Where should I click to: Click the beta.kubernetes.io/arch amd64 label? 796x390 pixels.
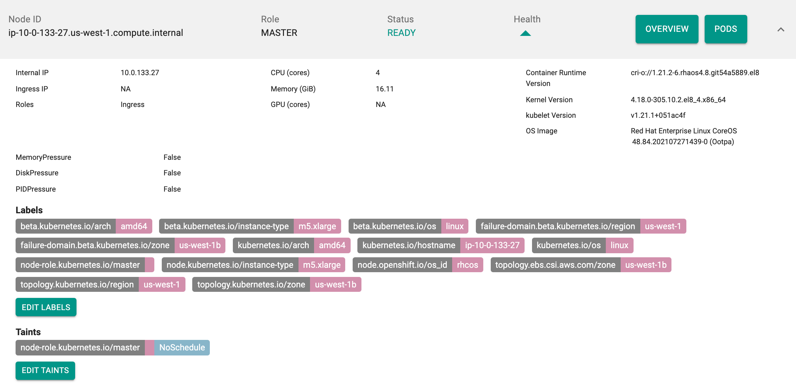point(84,226)
